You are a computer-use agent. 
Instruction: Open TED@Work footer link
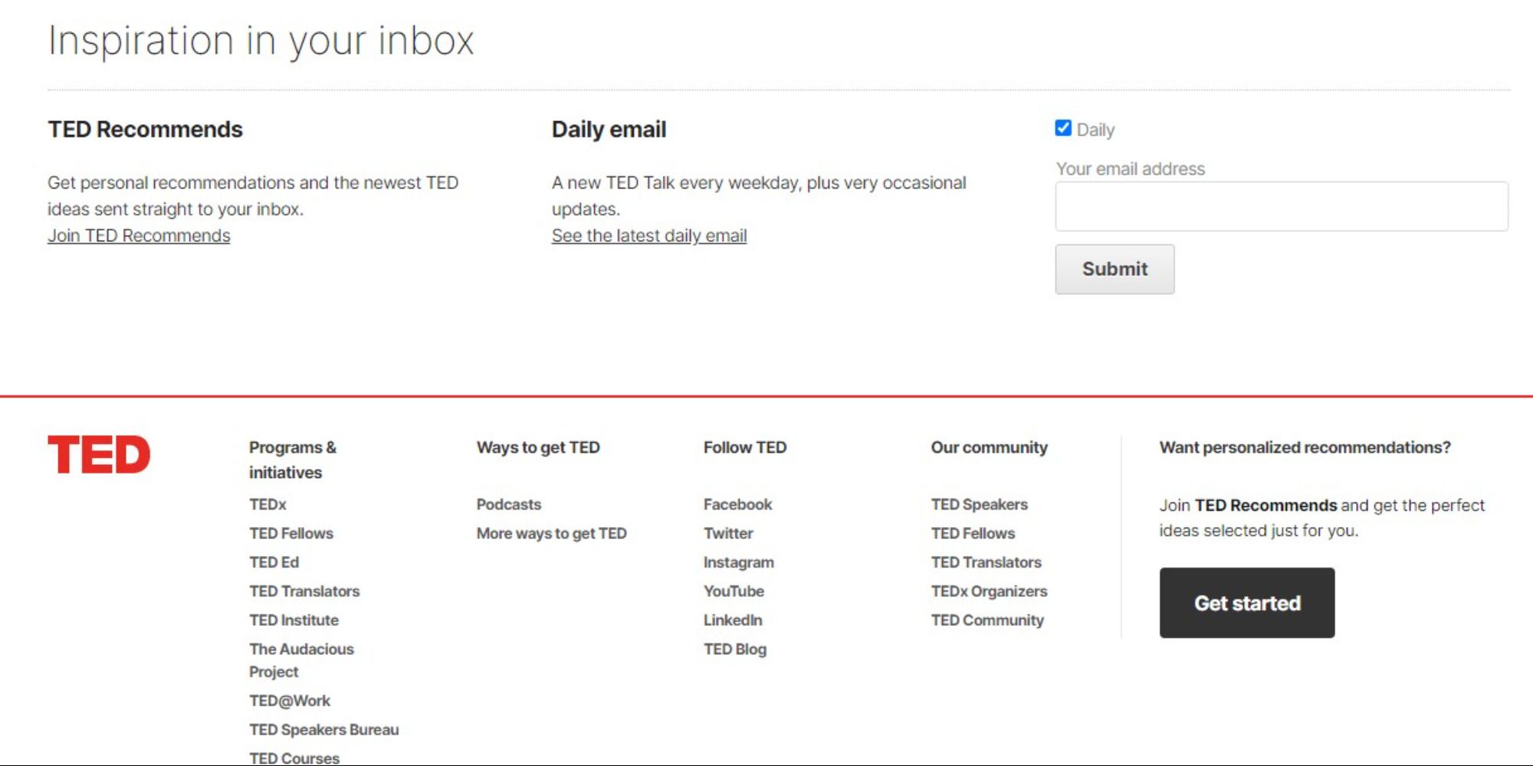(290, 701)
